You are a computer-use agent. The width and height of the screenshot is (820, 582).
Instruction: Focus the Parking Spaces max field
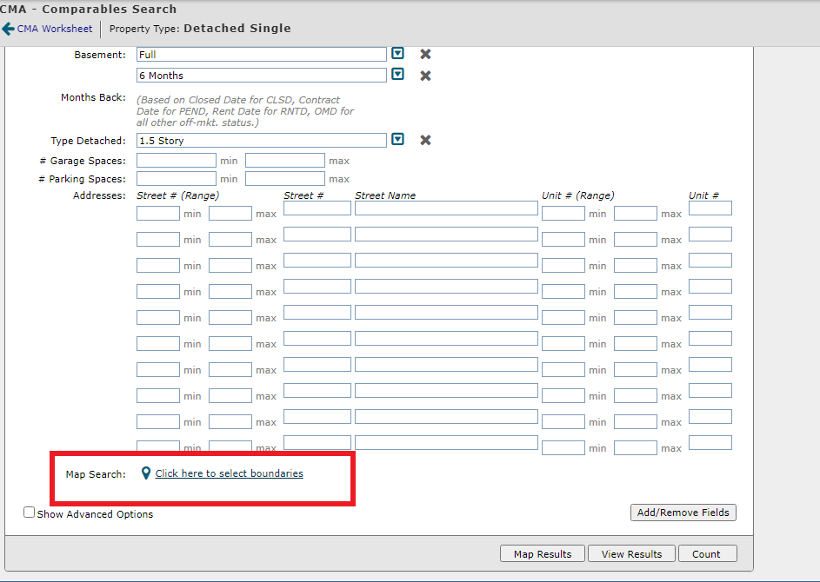[285, 179]
